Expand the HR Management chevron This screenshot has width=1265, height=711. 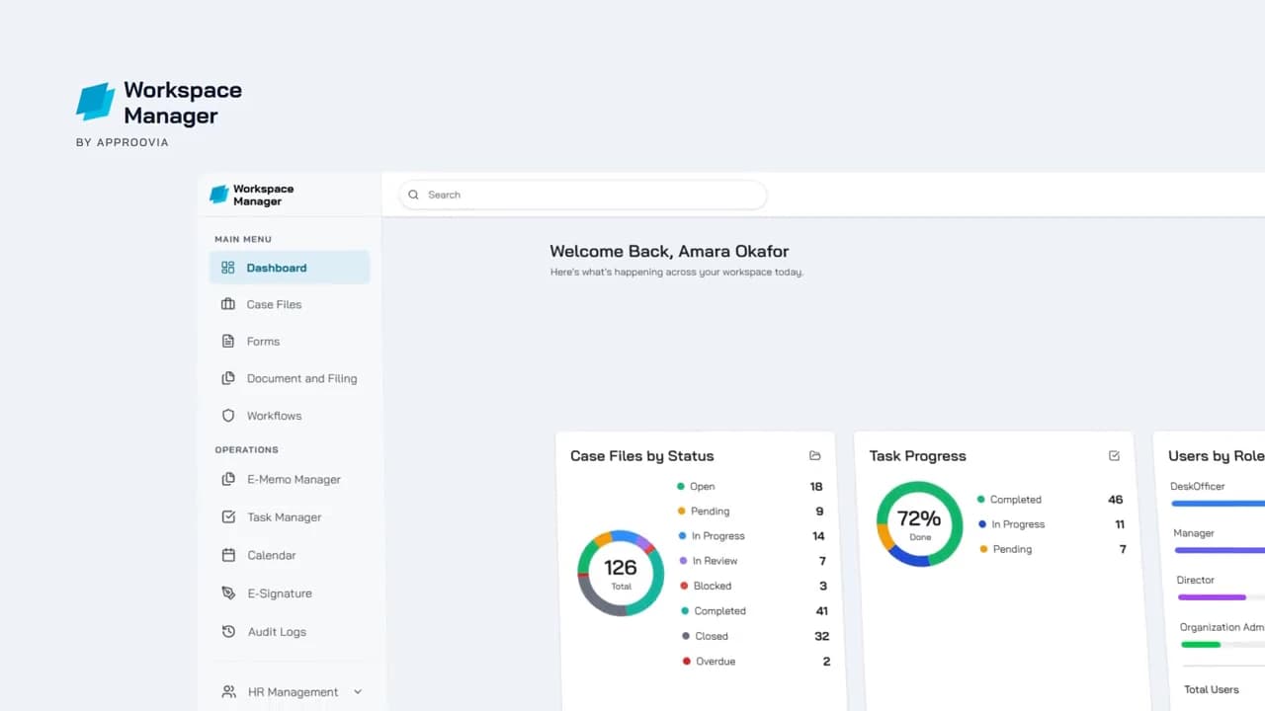click(x=358, y=692)
